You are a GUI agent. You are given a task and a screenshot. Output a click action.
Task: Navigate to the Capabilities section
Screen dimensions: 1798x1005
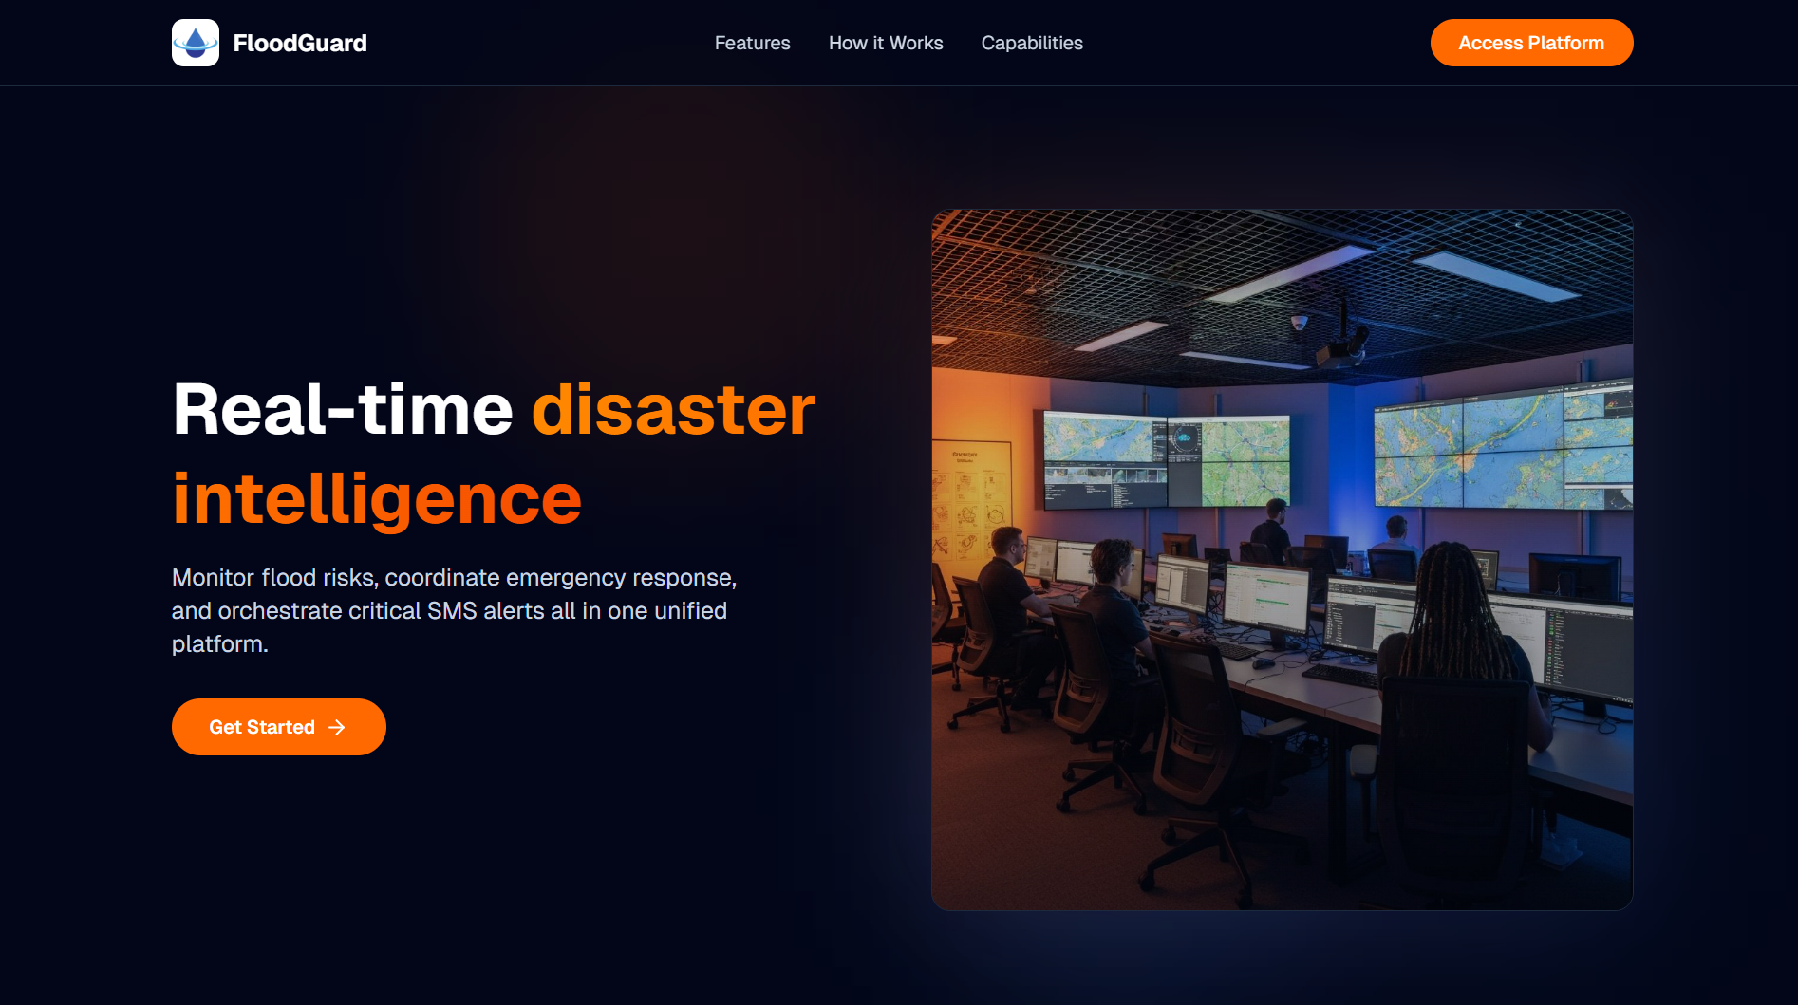[1032, 43]
